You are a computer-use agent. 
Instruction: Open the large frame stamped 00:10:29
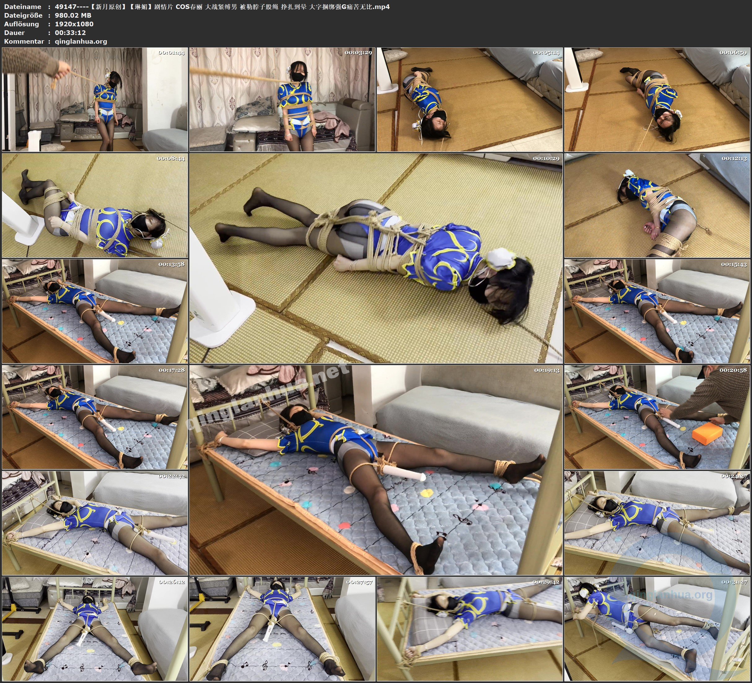click(x=376, y=258)
